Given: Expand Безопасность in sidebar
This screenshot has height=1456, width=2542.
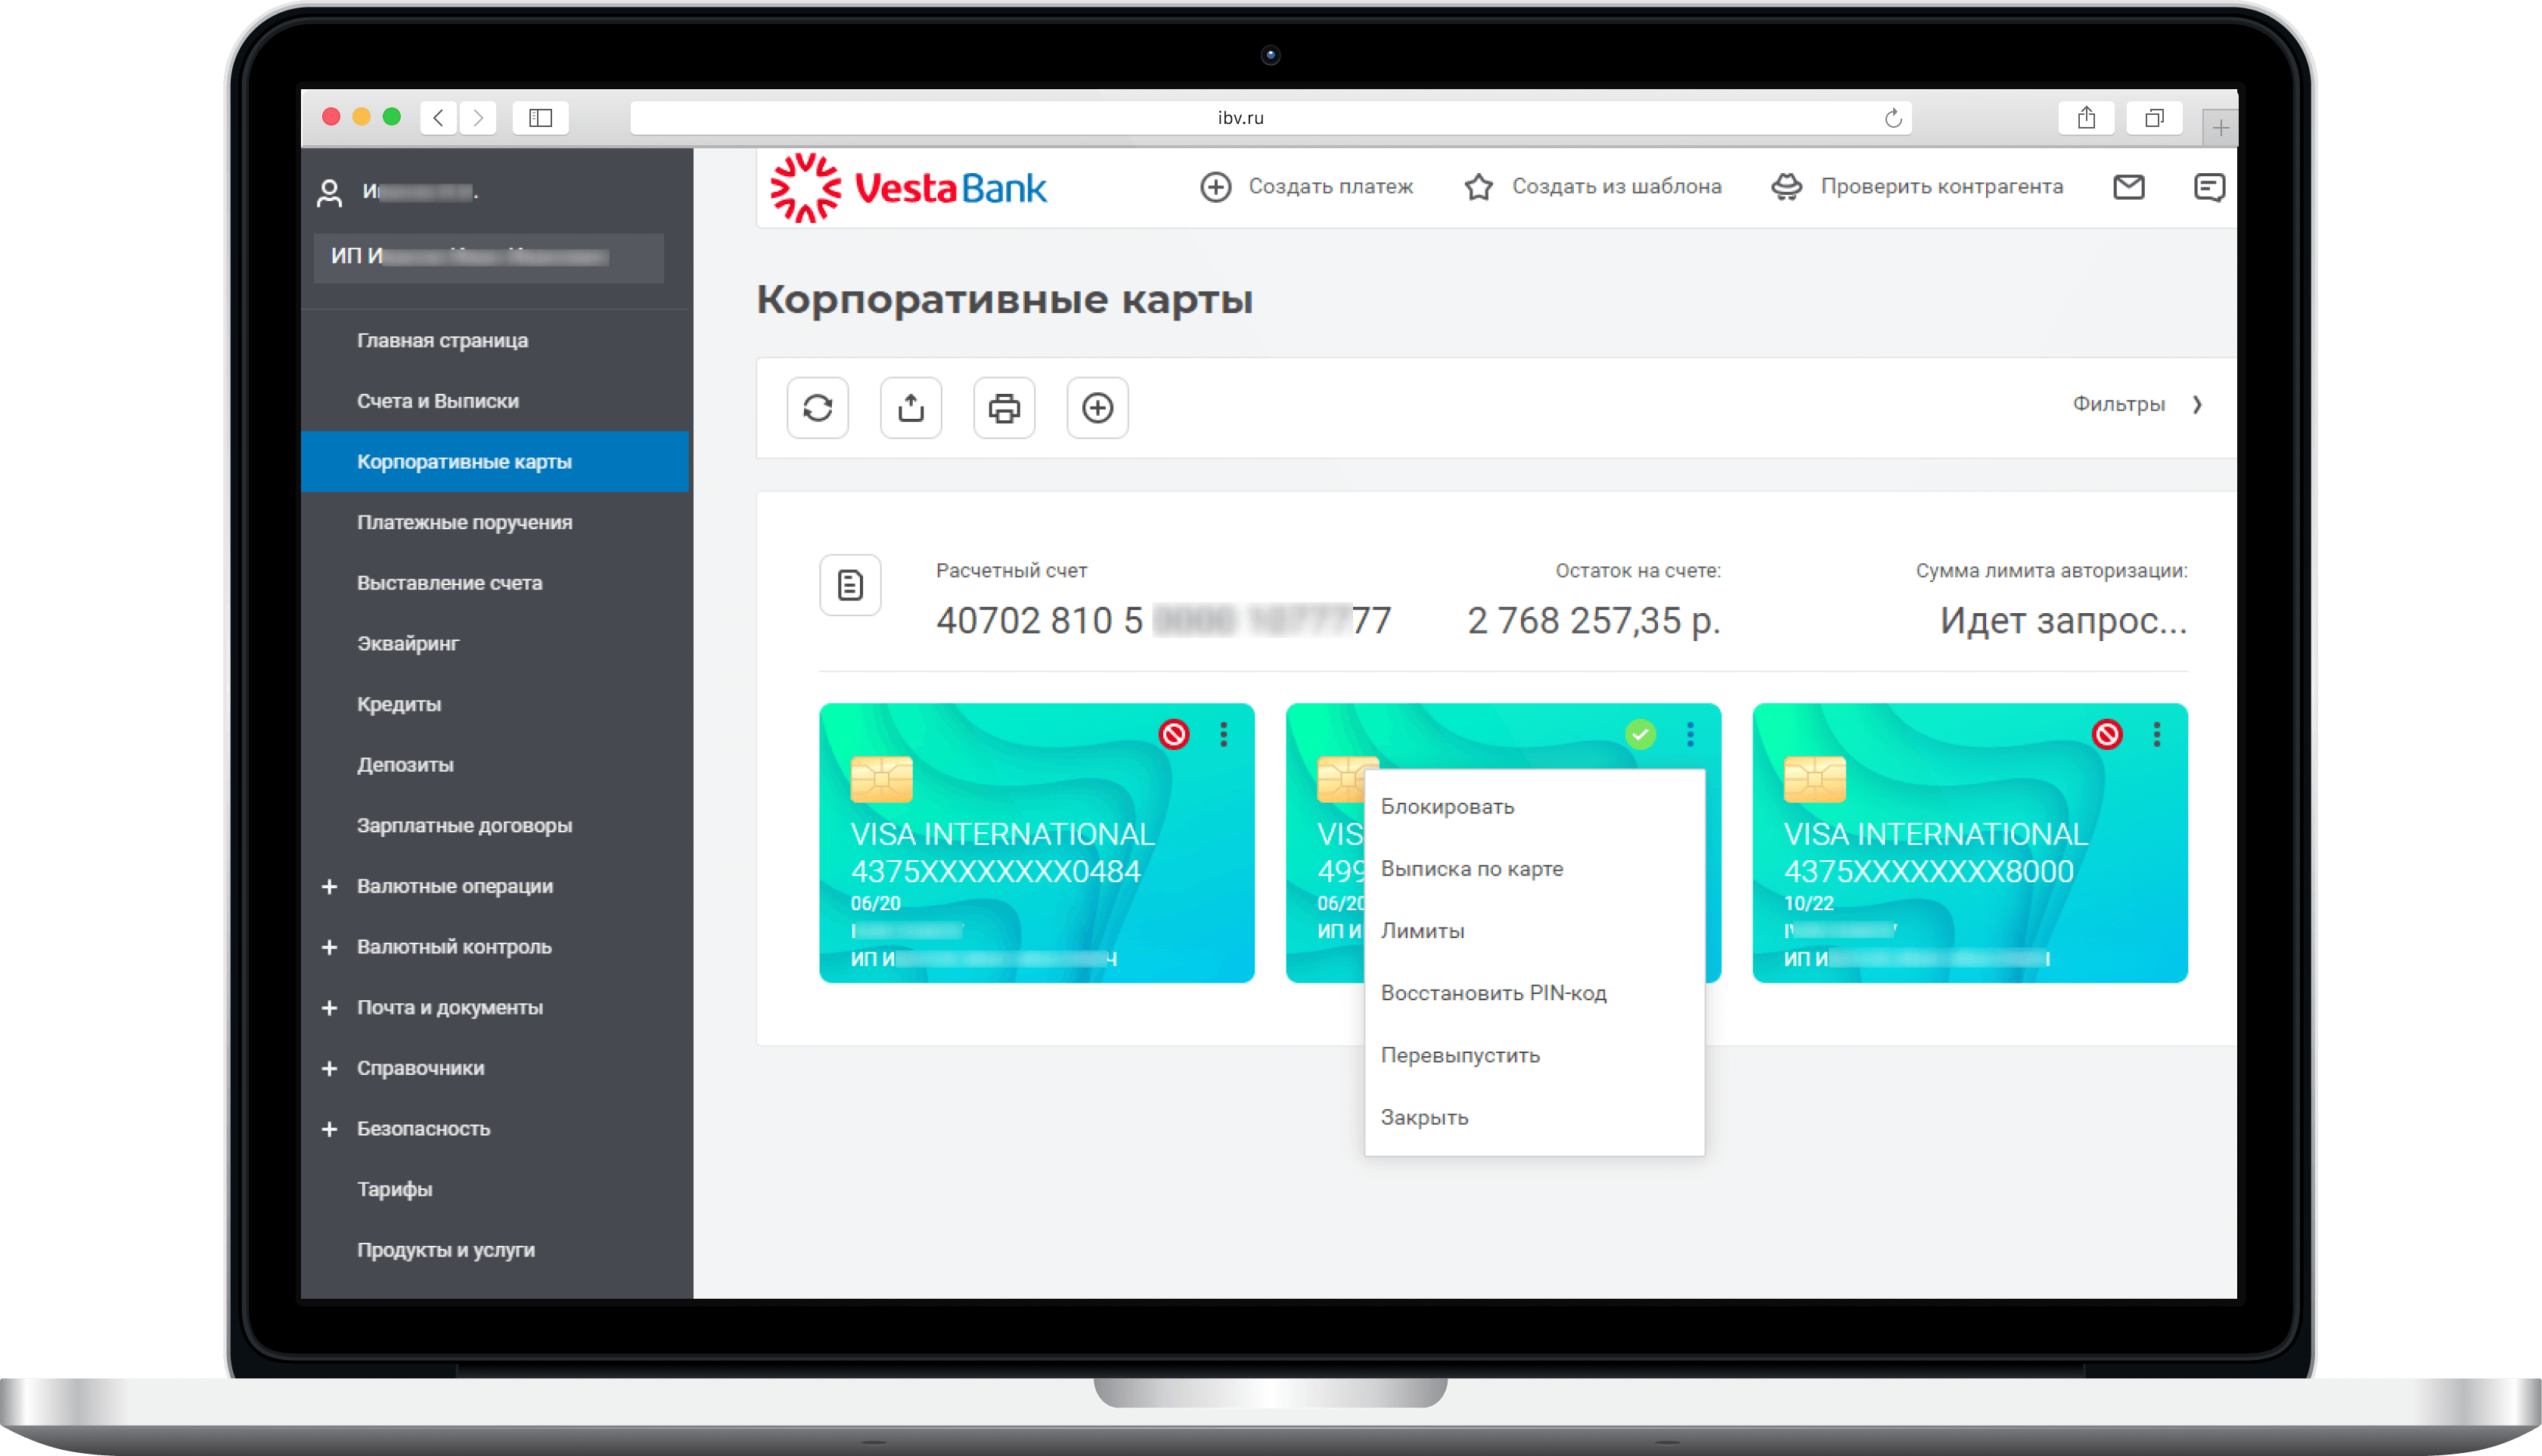Looking at the screenshot, I should point(329,1129).
